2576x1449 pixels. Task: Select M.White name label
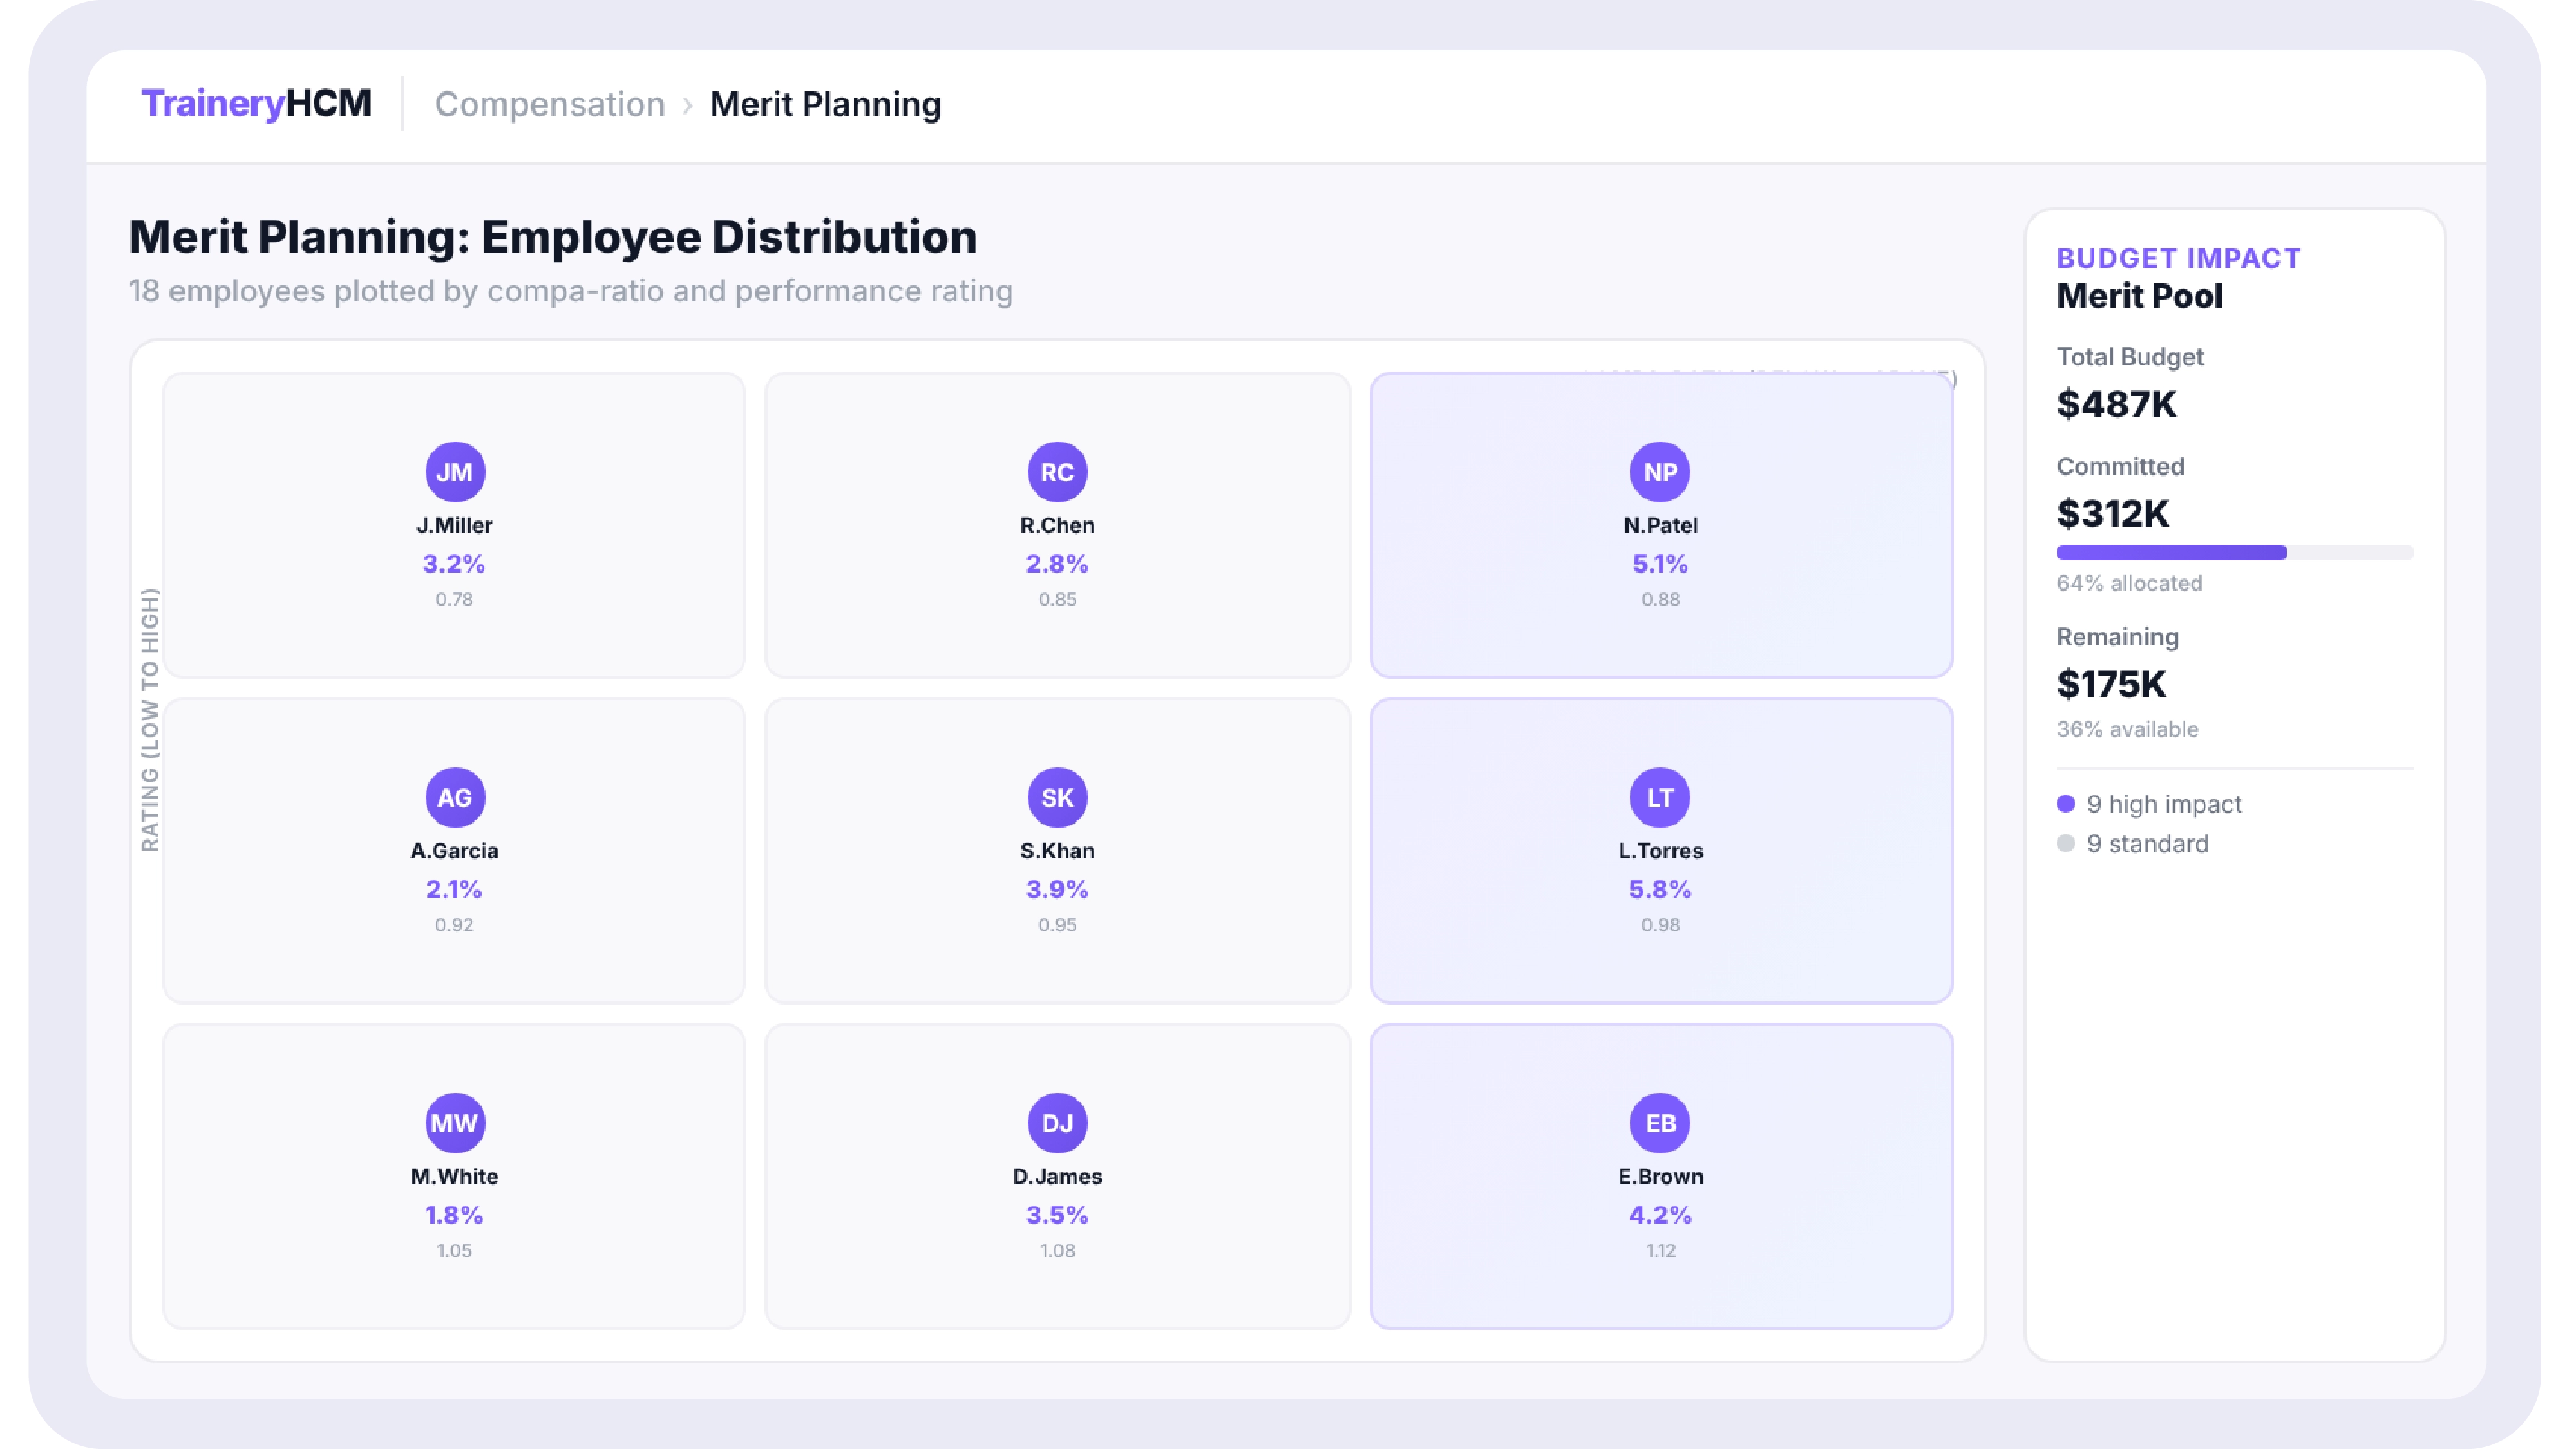[454, 1176]
